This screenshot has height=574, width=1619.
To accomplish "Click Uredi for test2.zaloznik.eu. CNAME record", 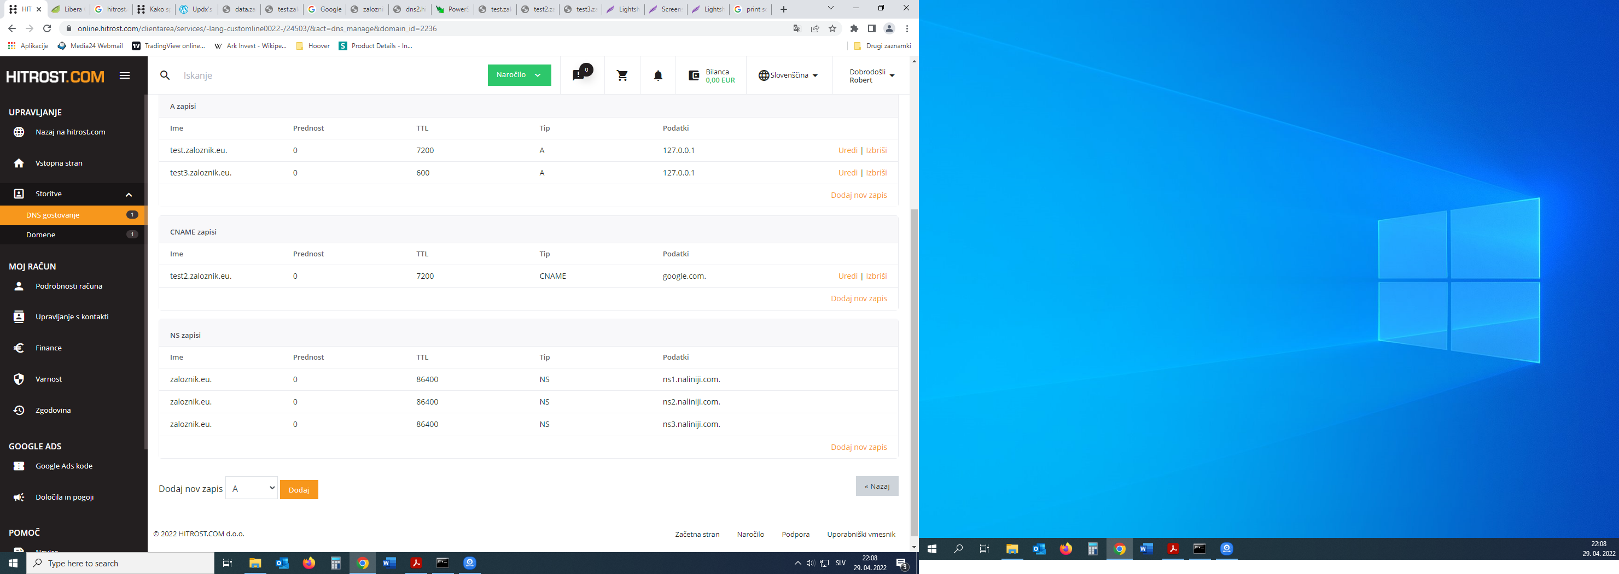I will pos(847,276).
